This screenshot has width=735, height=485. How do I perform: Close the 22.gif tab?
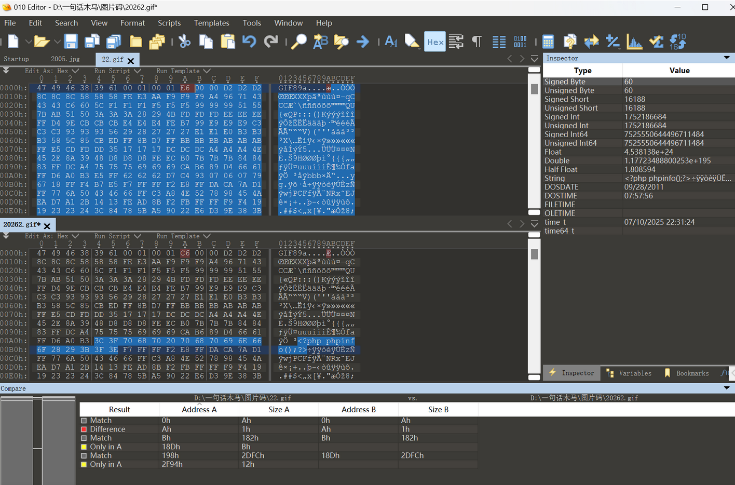131,61
